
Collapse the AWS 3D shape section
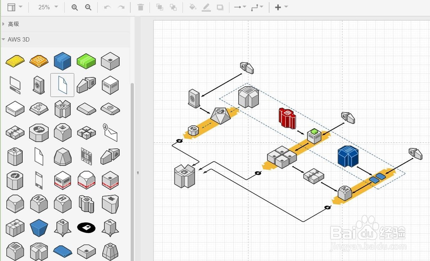pos(66,40)
